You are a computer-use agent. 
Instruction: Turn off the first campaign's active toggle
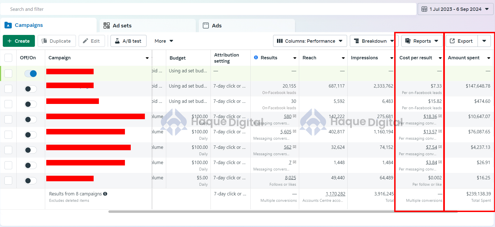(30, 73)
